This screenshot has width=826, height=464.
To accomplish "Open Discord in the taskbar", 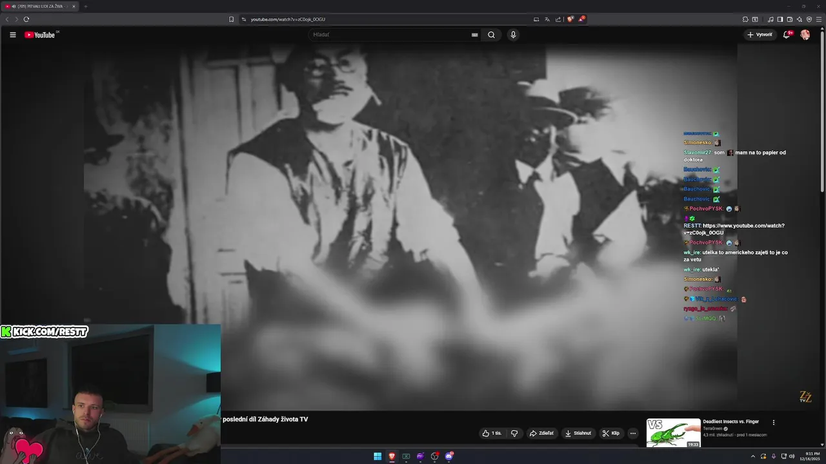I will (449, 456).
